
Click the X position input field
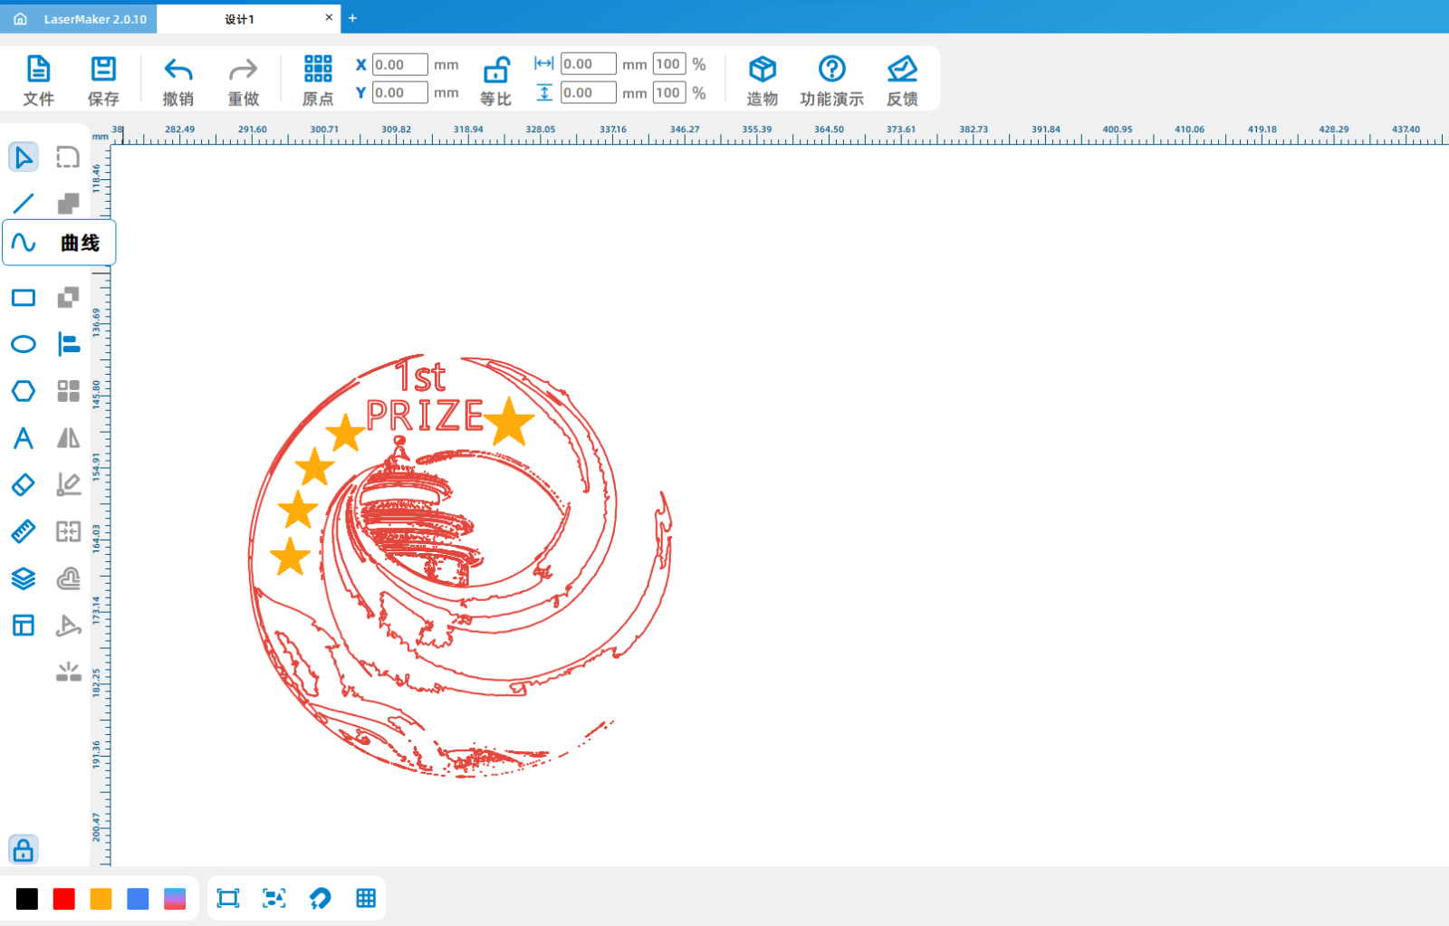399,65
